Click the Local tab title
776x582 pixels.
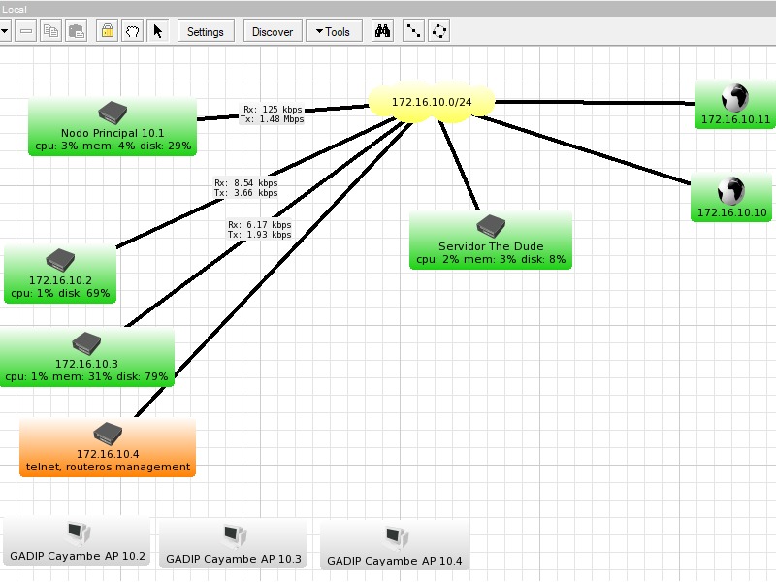tap(15, 10)
